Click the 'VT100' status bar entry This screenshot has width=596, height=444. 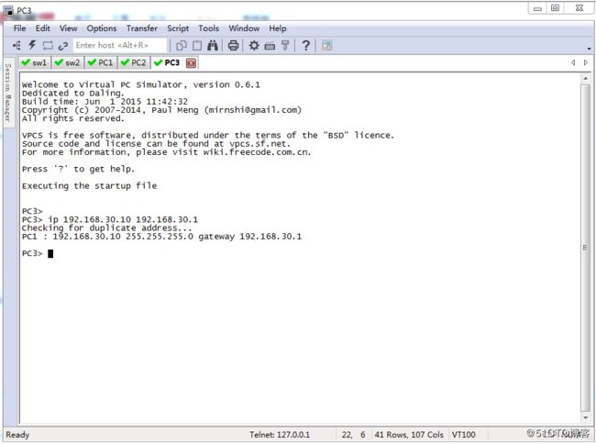pos(463,435)
